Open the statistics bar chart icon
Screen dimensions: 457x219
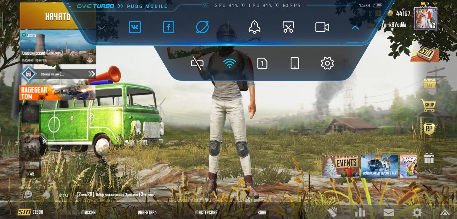tap(360, 213)
